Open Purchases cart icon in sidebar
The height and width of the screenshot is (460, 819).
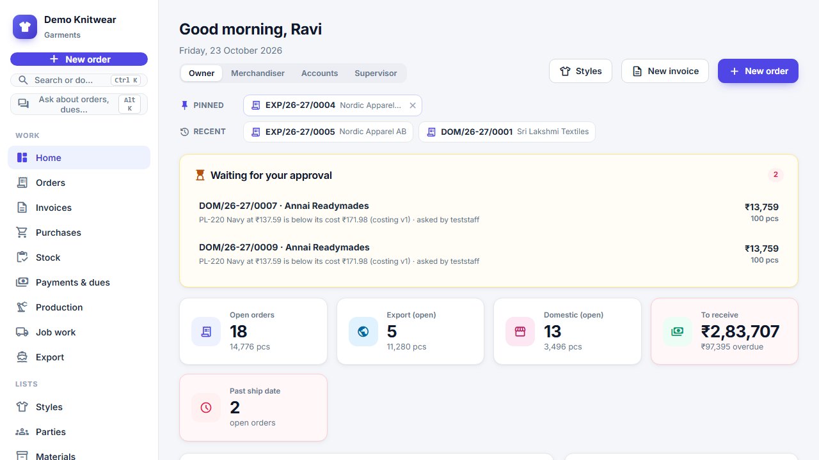pyautogui.click(x=22, y=233)
